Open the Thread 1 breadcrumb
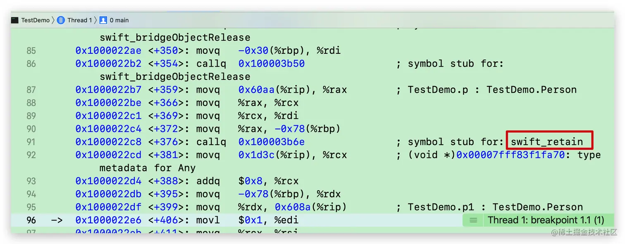 coord(79,20)
